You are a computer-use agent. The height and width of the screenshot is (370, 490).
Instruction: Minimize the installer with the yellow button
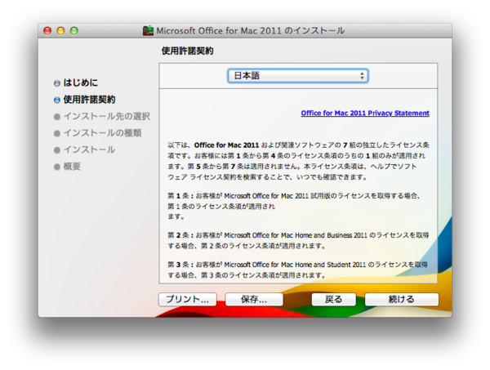click(60, 31)
